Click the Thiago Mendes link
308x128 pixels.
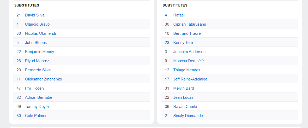point(187,70)
